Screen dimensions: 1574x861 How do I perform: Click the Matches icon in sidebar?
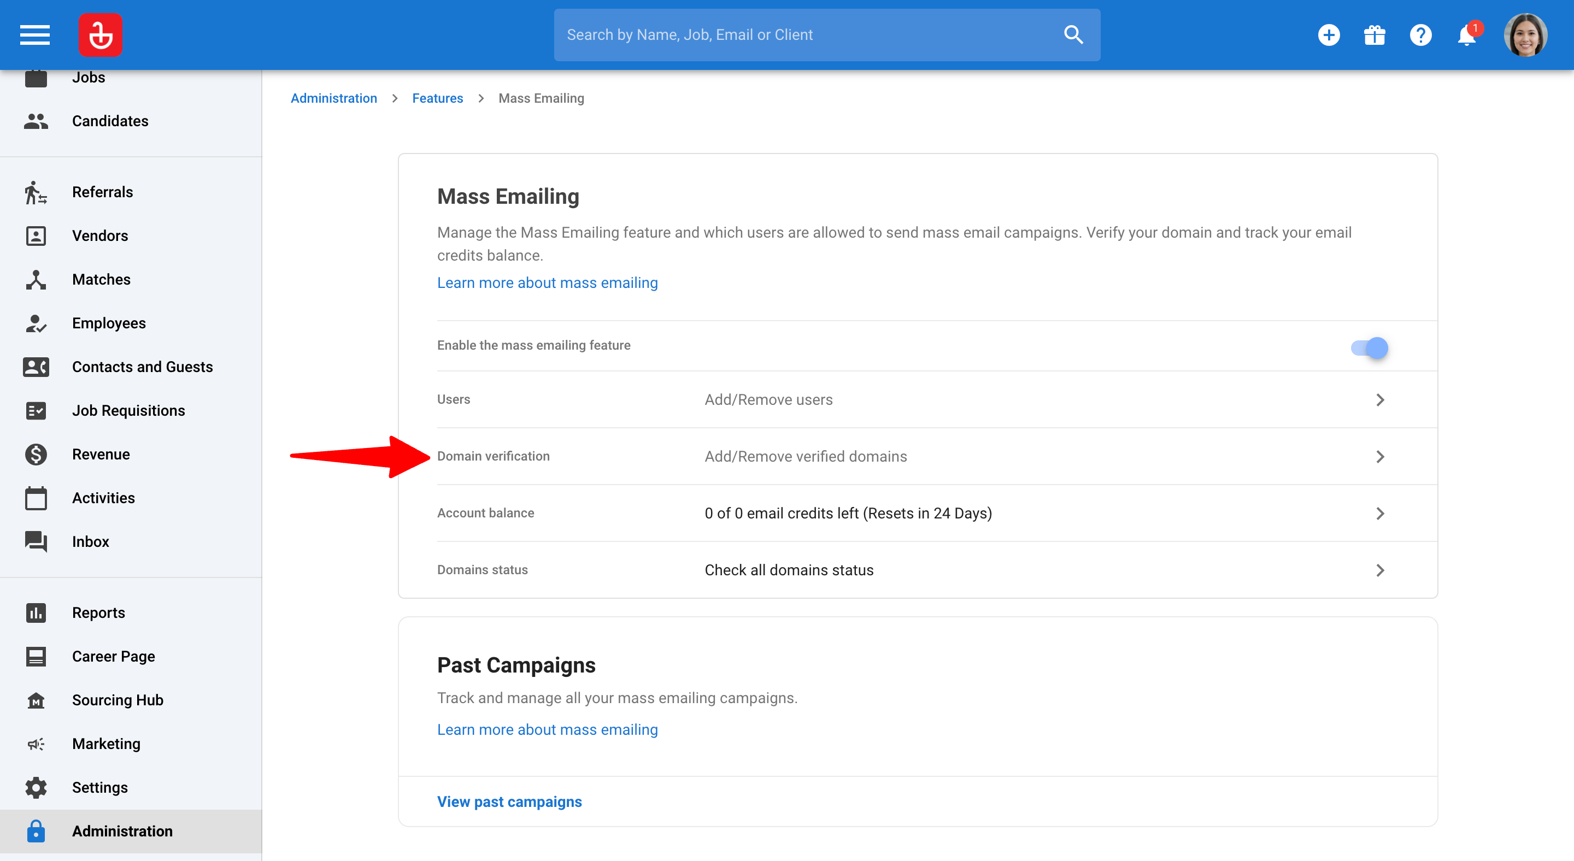point(36,279)
